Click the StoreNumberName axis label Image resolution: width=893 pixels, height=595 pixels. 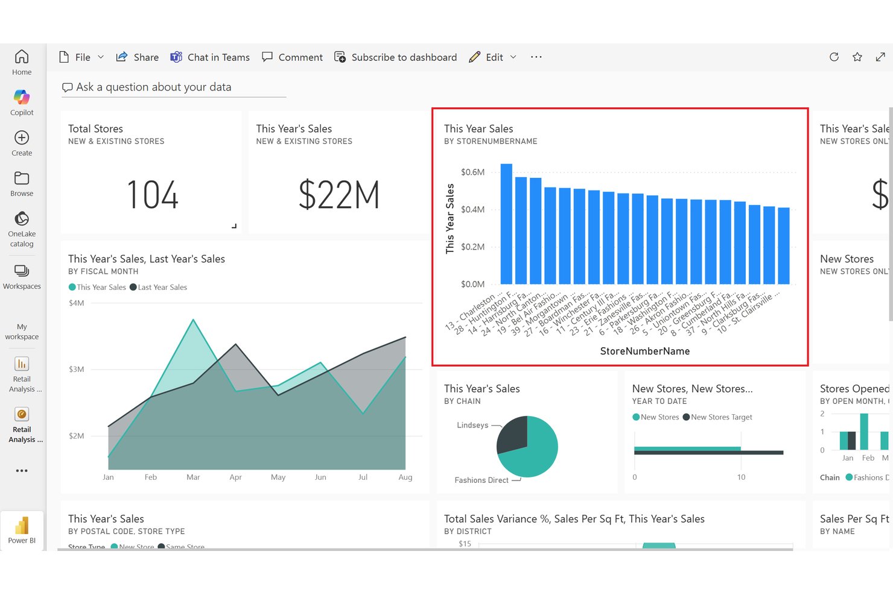pyautogui.click(x=645, y=351)
